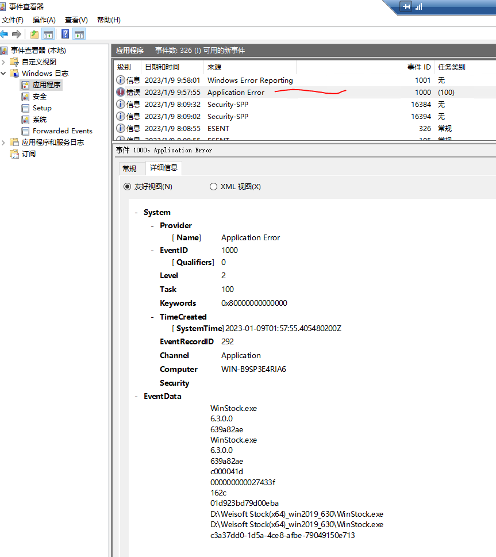Toggle the show/hide console tree icon

click(x=48, y=34)
